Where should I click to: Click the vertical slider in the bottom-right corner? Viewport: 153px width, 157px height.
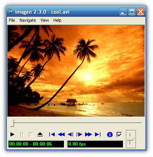click(x=131, y=139)
